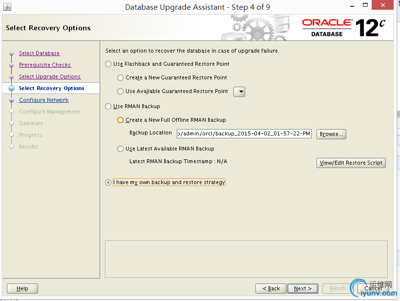Close the Database Upgrade Assistant window
Viewport: 400px width, 301px height.
pyautogui.click(x=382, y=5)
